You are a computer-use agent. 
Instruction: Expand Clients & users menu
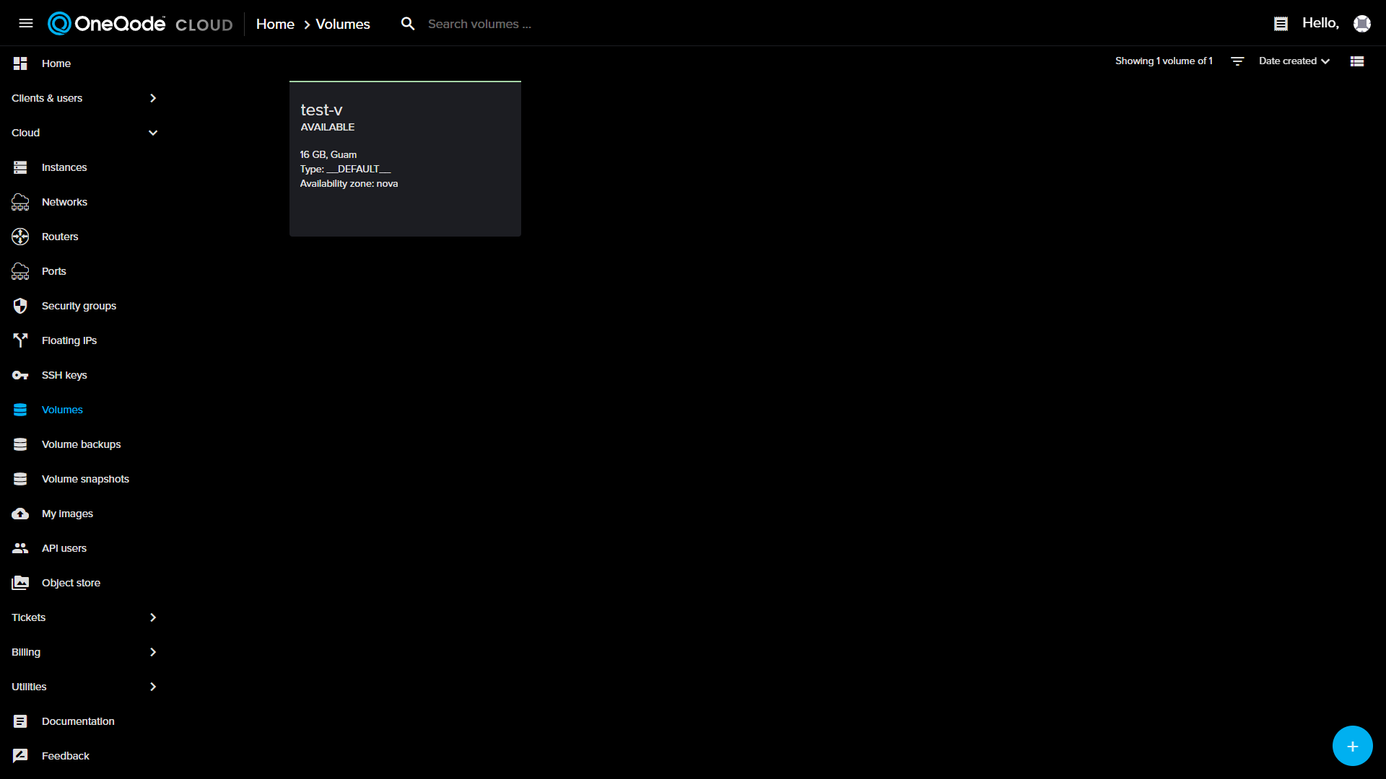pos(83,98)
